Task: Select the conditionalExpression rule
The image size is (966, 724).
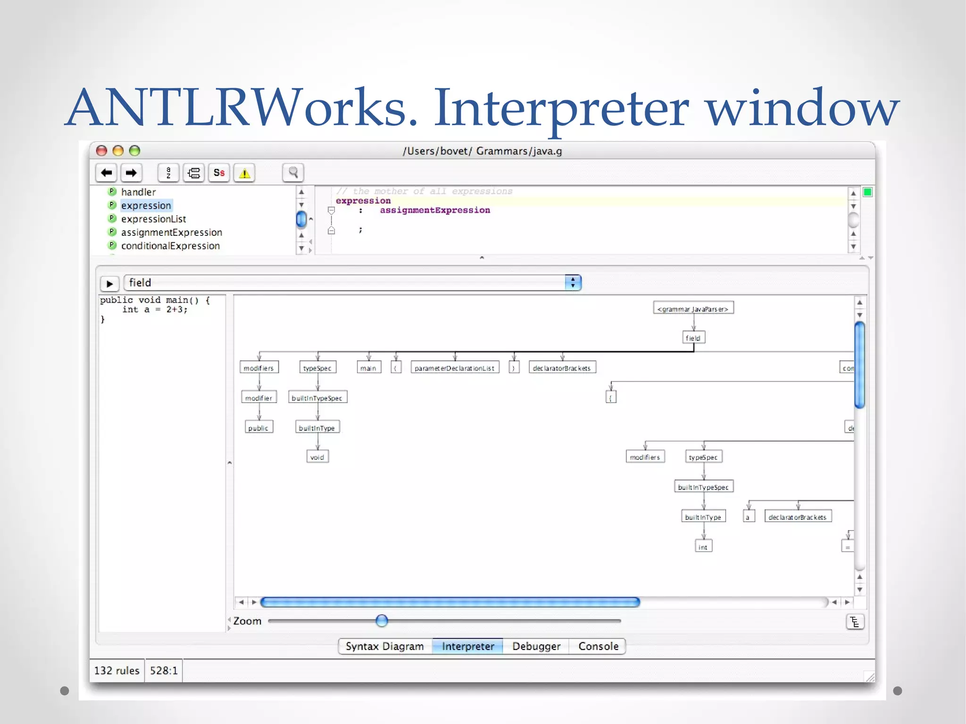Action: (170, 246)
